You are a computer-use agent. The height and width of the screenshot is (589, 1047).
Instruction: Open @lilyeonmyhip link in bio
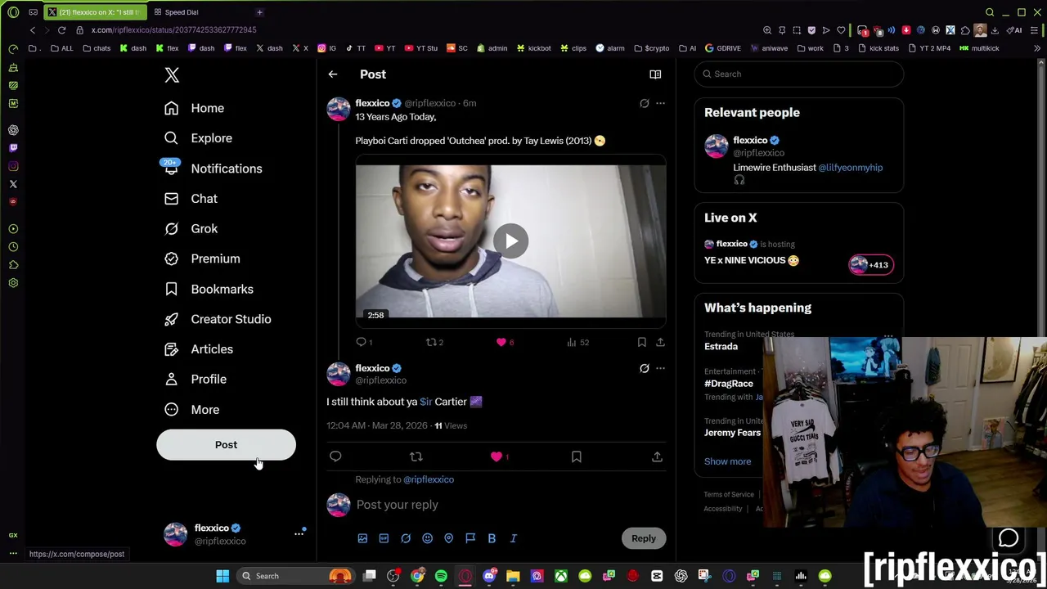pos(850,168)
